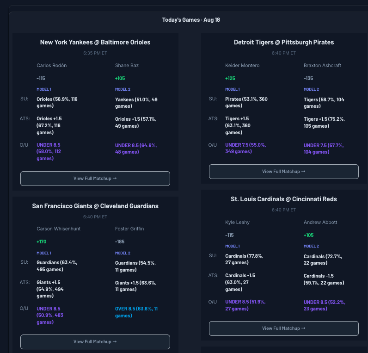This screenshot has width=368, height=353.
Task: Click the Today's Games · Aug 18 heading
Action: (191, 20)
